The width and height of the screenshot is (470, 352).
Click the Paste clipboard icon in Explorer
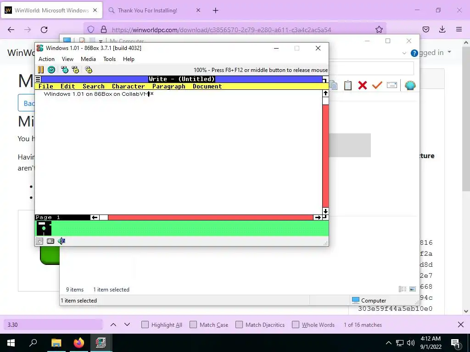pyautogui.click(x=348, y=85)
